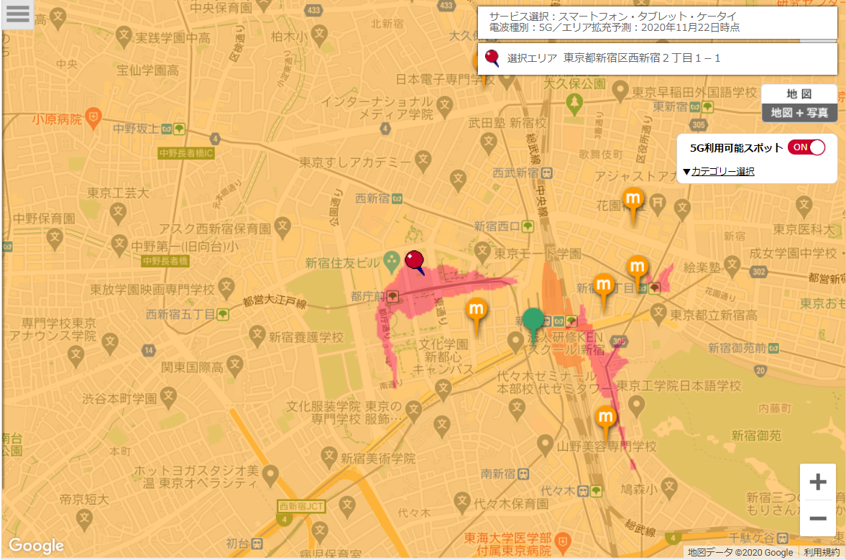Click the 小原病院 hospital icon
Screen dimensions: 846x560
tap(94, 119)
